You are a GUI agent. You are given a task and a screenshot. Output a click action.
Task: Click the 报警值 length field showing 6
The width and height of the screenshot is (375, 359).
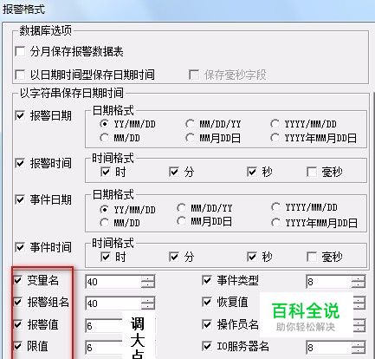click(x=104, y=326)
